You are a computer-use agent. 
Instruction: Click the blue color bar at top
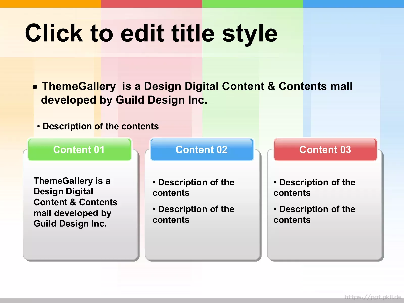(x=353, y=4)
